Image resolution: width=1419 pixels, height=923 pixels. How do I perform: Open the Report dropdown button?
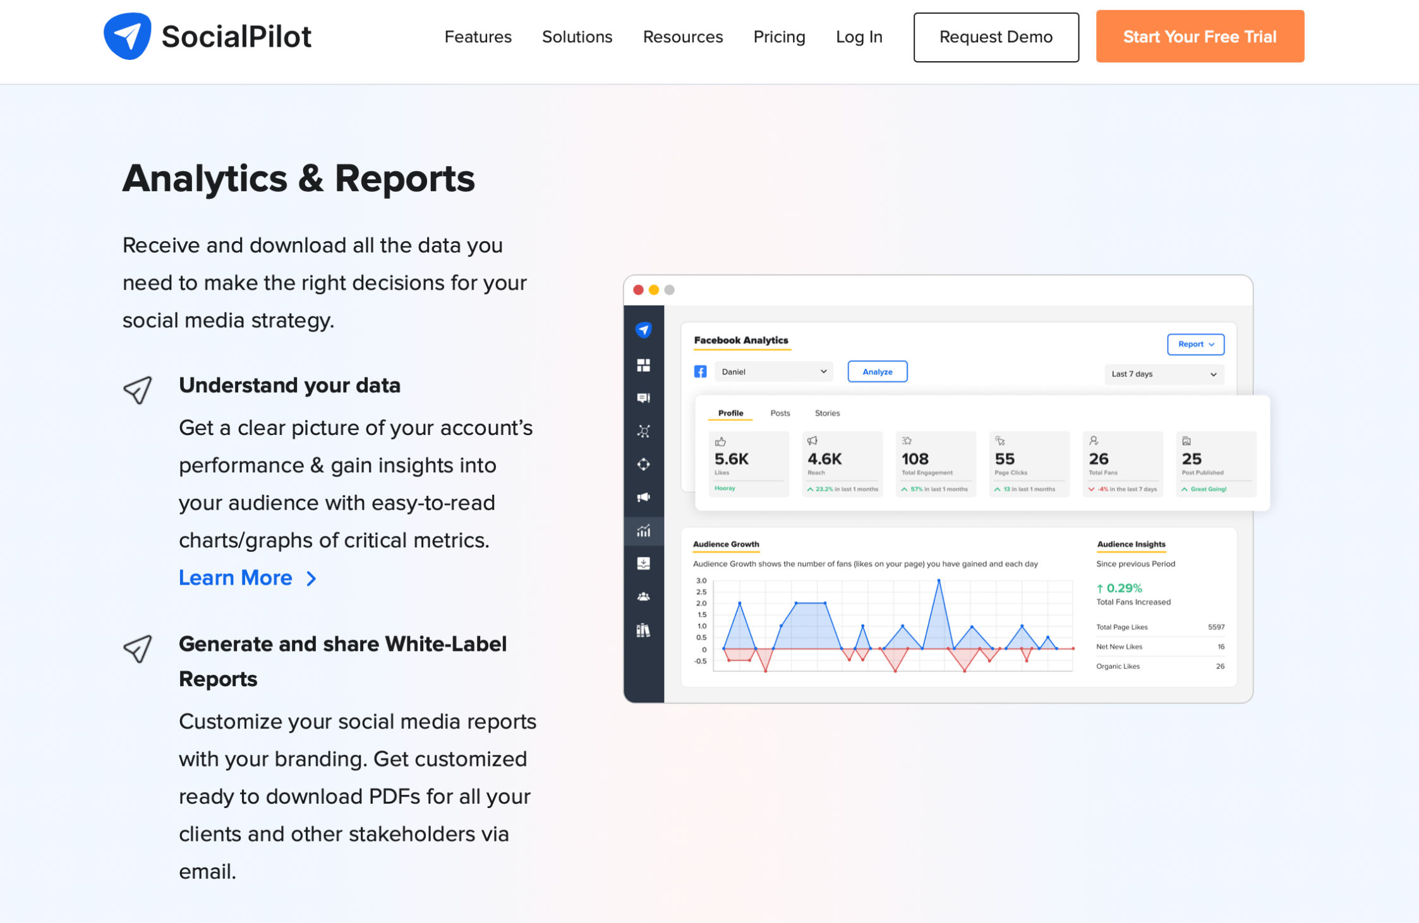coord(1195,344)
